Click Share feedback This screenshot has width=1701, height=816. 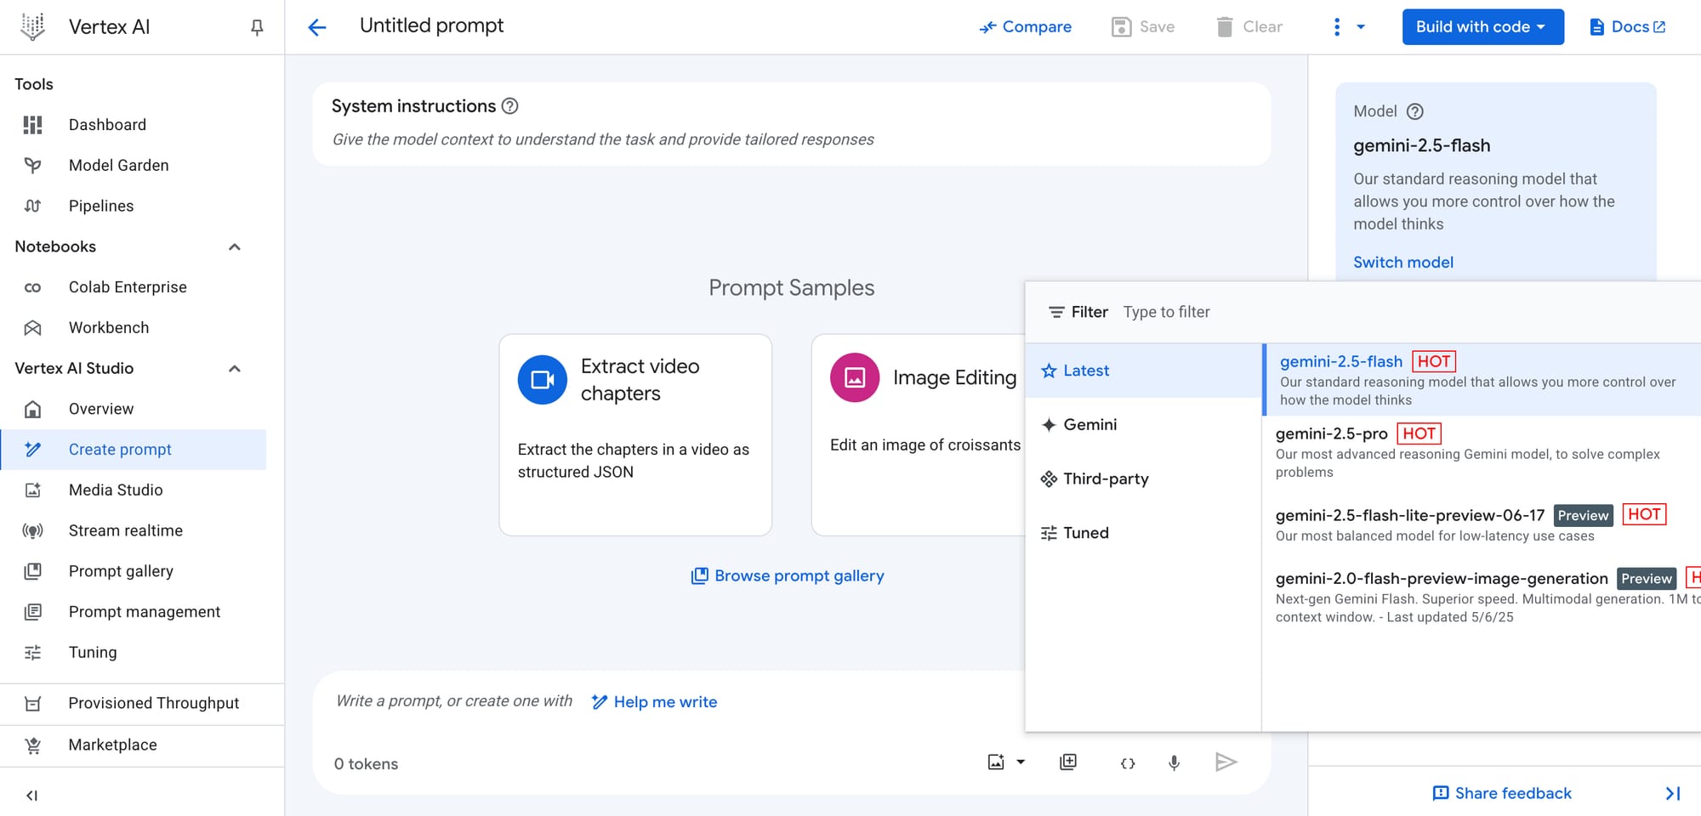[1502, 793]
